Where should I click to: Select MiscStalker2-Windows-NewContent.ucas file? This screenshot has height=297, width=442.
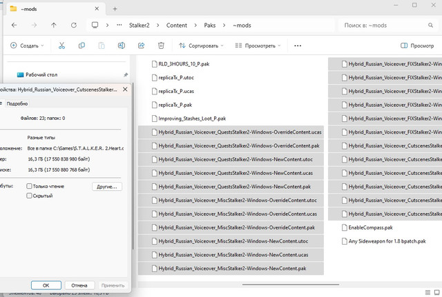point(231,255)
